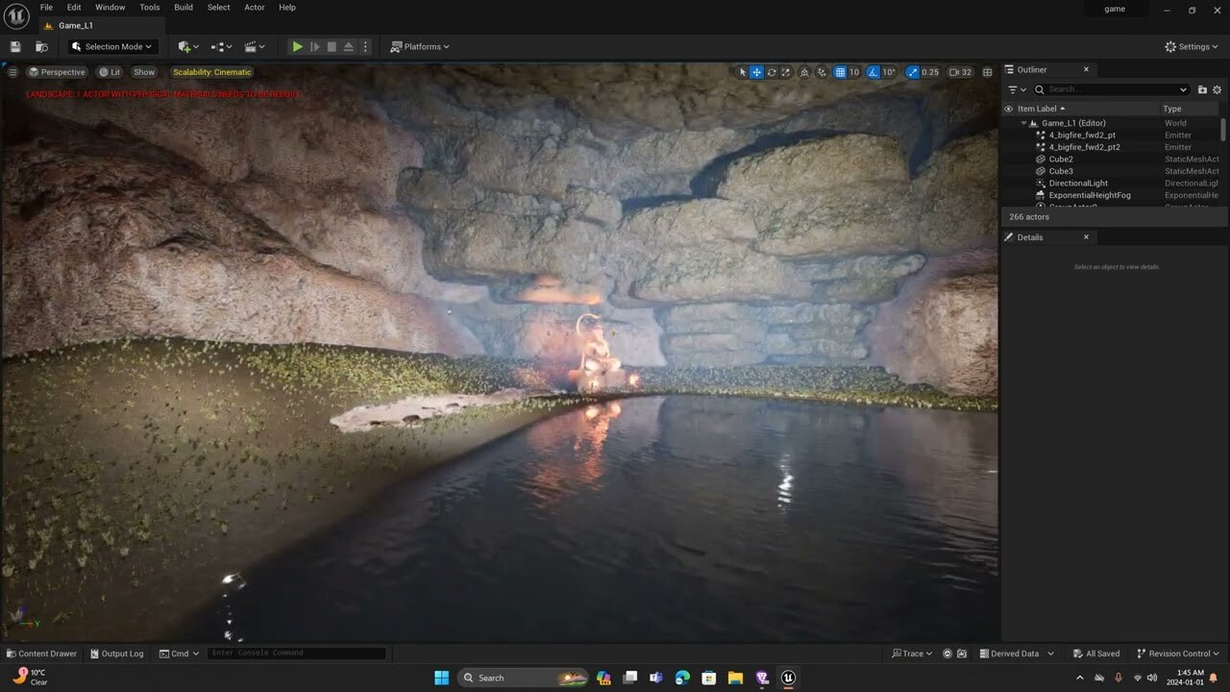Open the Platforms dropdown

pos(420,46)
